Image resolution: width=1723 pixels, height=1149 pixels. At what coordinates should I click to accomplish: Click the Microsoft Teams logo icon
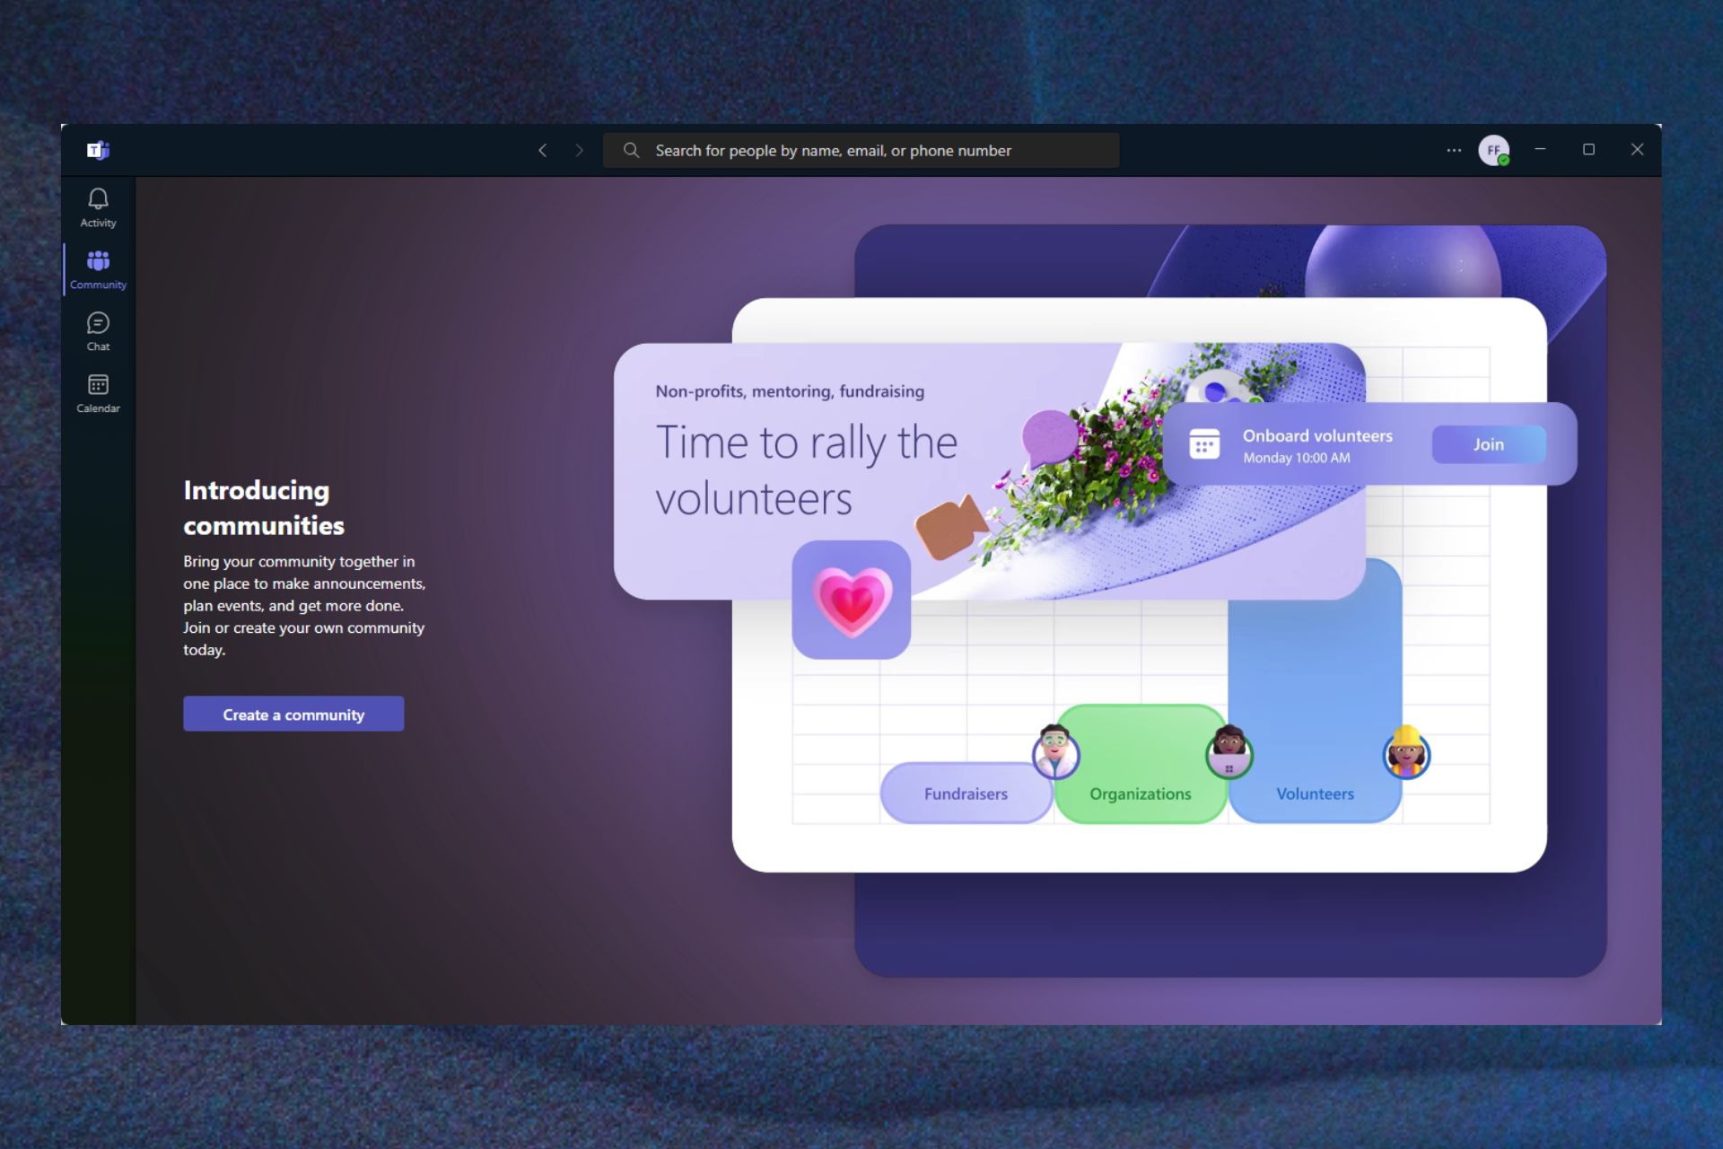click(x=100, y=150)
